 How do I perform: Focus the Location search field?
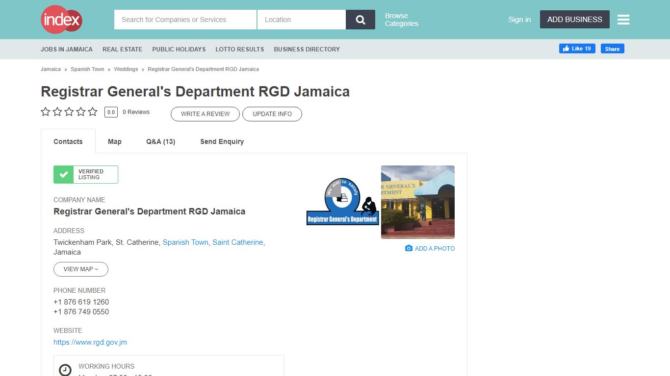(x=302, y=20)
